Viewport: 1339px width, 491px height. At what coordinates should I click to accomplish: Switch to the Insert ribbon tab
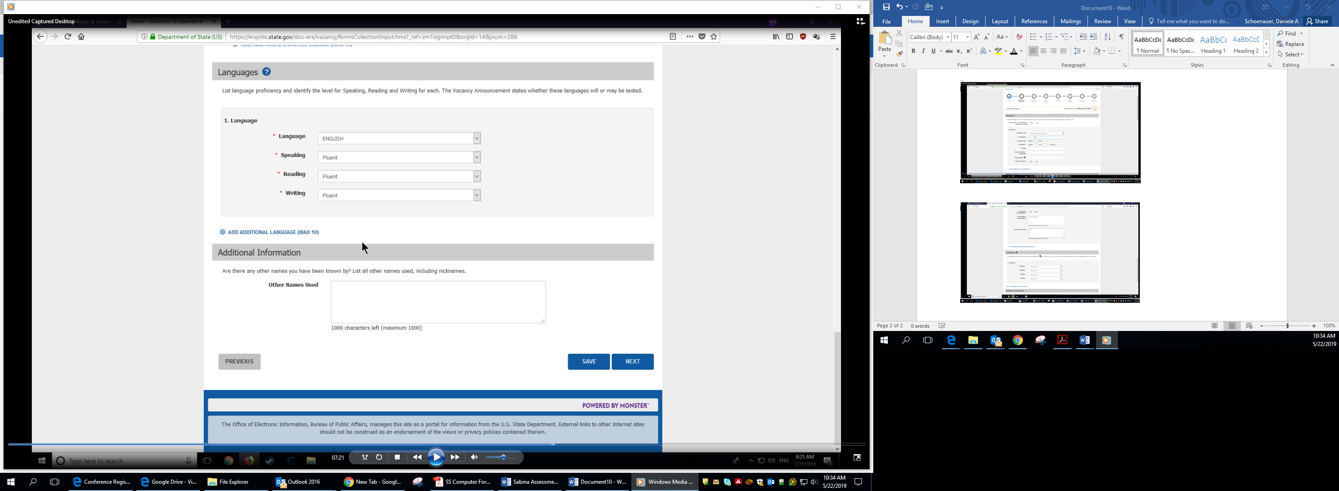click(x=942, y=21)
